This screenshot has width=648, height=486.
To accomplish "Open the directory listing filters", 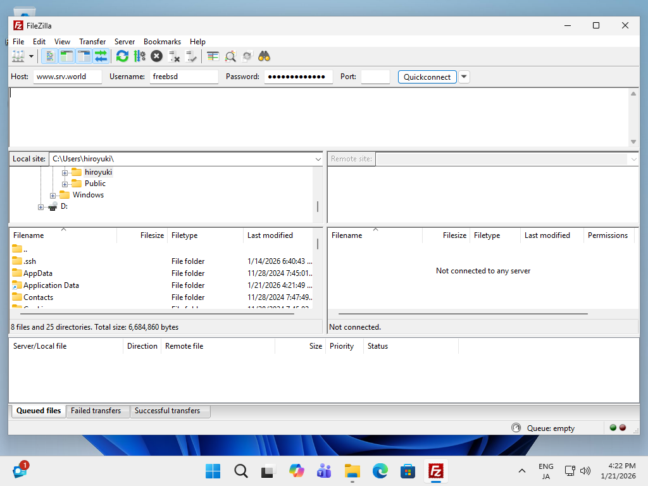I will coord(230,56).
